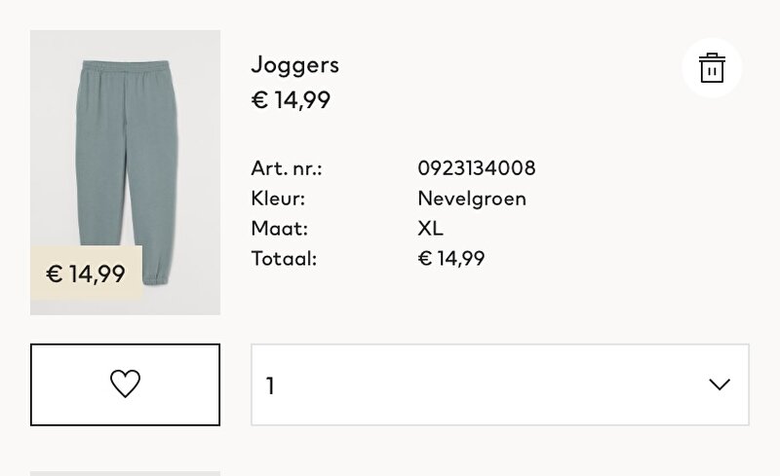Click the Nevelgroen colour value

(x=472, y=199)
